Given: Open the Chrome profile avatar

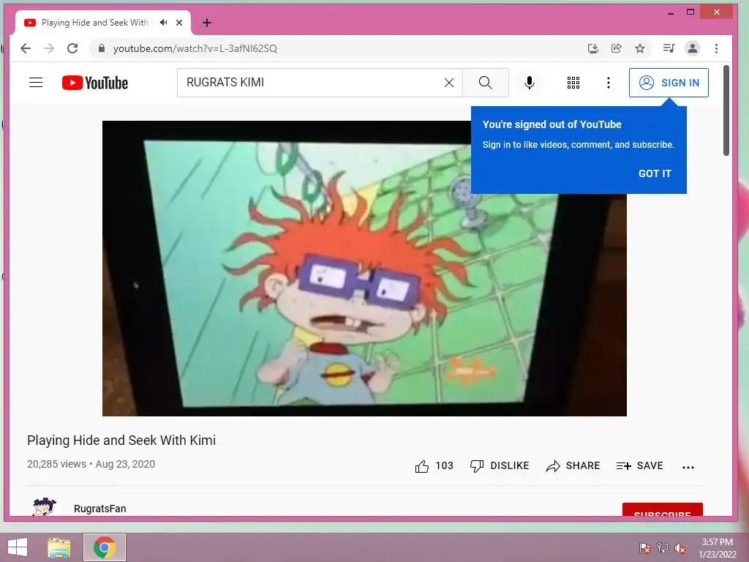Looking at the screenshot, I should click(x=692, y=48).
